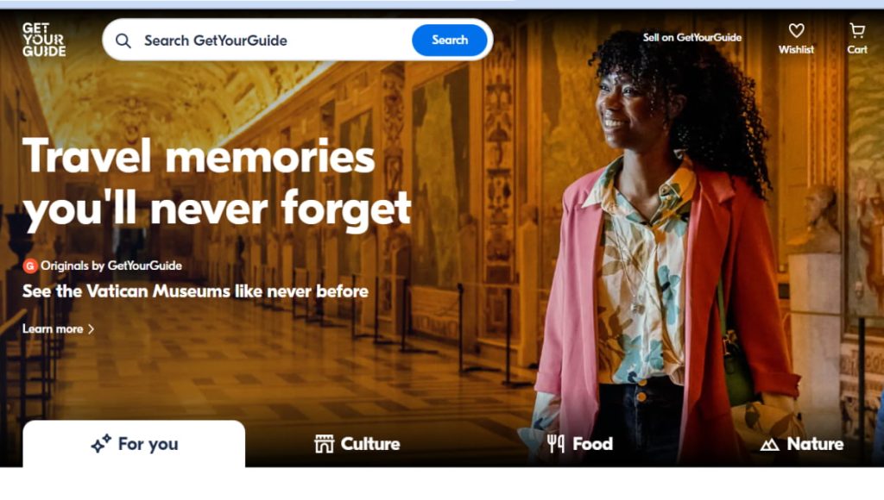Click the orange Originals G badge

[x=30, y=266]
